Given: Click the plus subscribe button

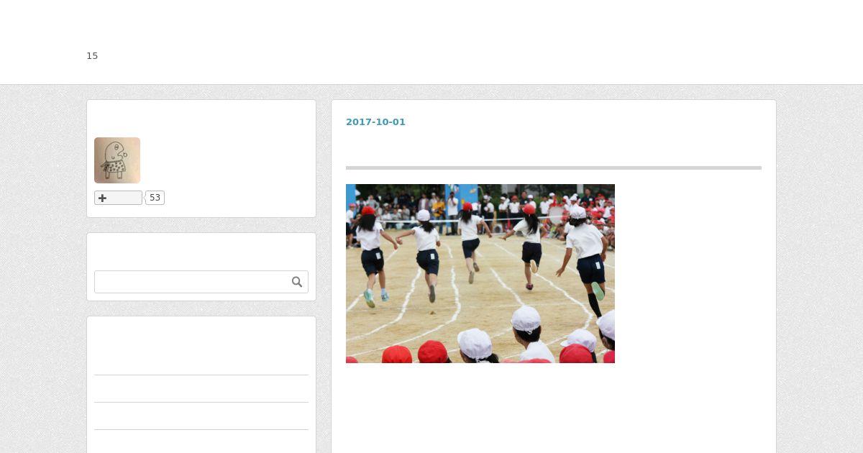Looking at the screenshot, I should click(x=118, y=198).
